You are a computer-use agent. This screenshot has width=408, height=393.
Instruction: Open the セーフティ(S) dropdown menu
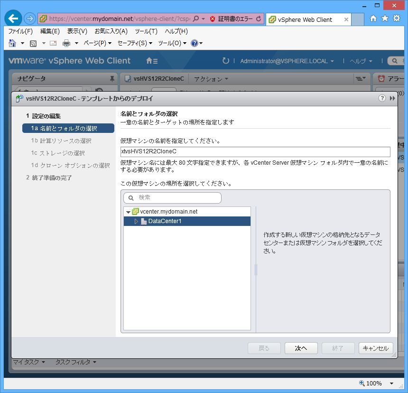point(135,43)
